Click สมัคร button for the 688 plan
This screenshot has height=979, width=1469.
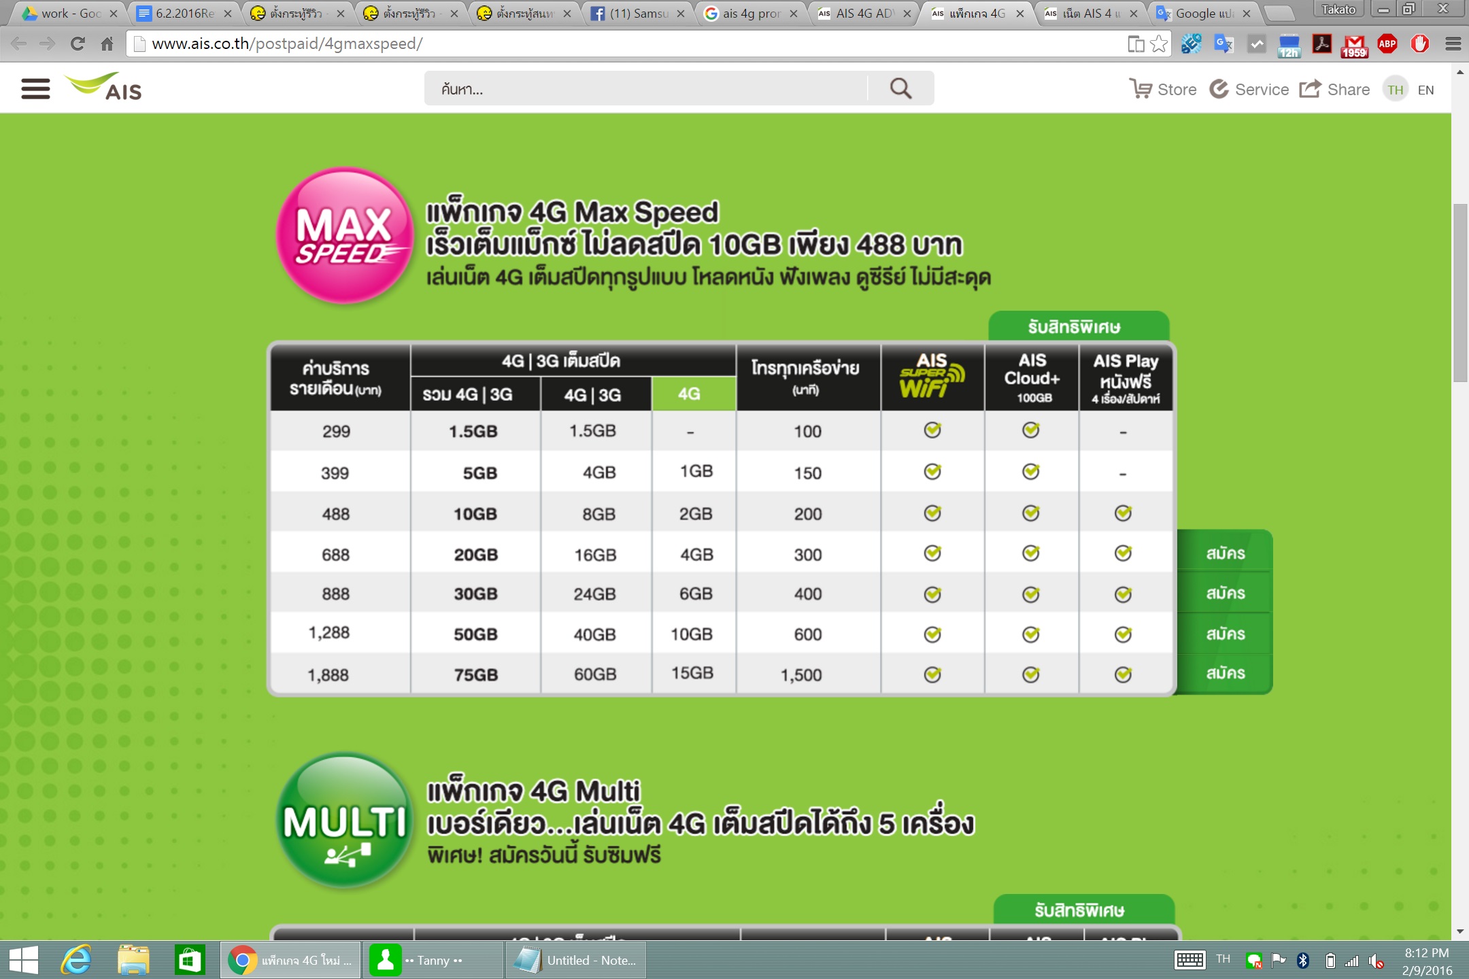[x=1225, y=553]
